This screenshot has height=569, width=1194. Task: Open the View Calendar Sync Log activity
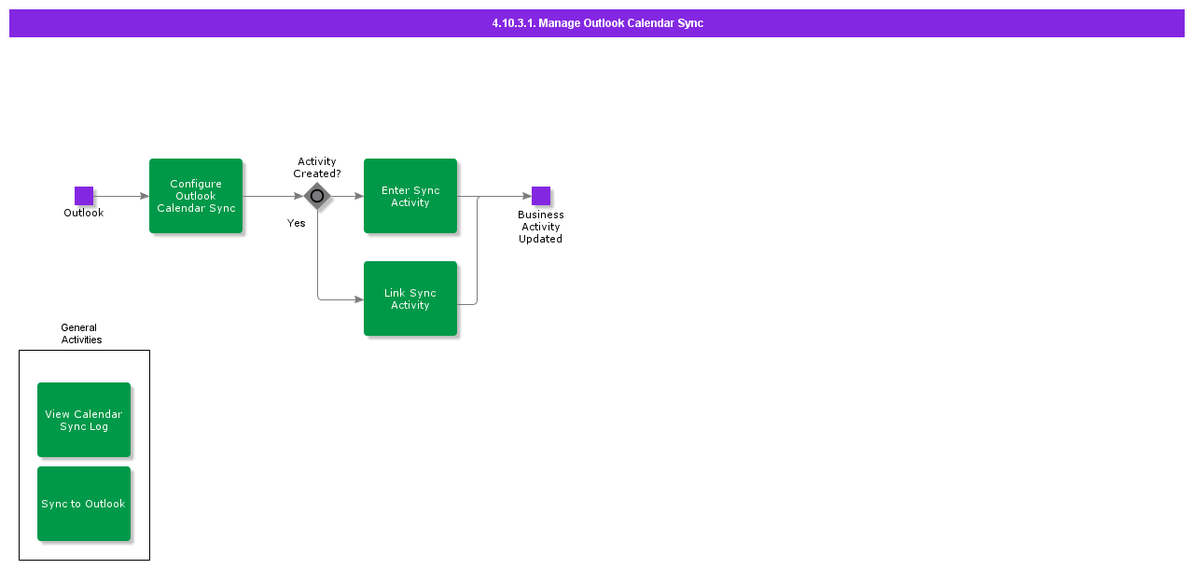click(83, 420)
